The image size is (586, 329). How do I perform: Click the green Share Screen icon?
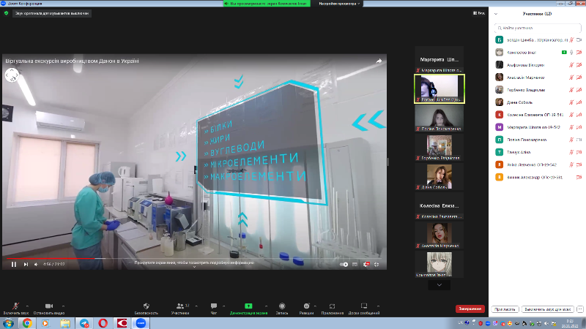(248, 306)
